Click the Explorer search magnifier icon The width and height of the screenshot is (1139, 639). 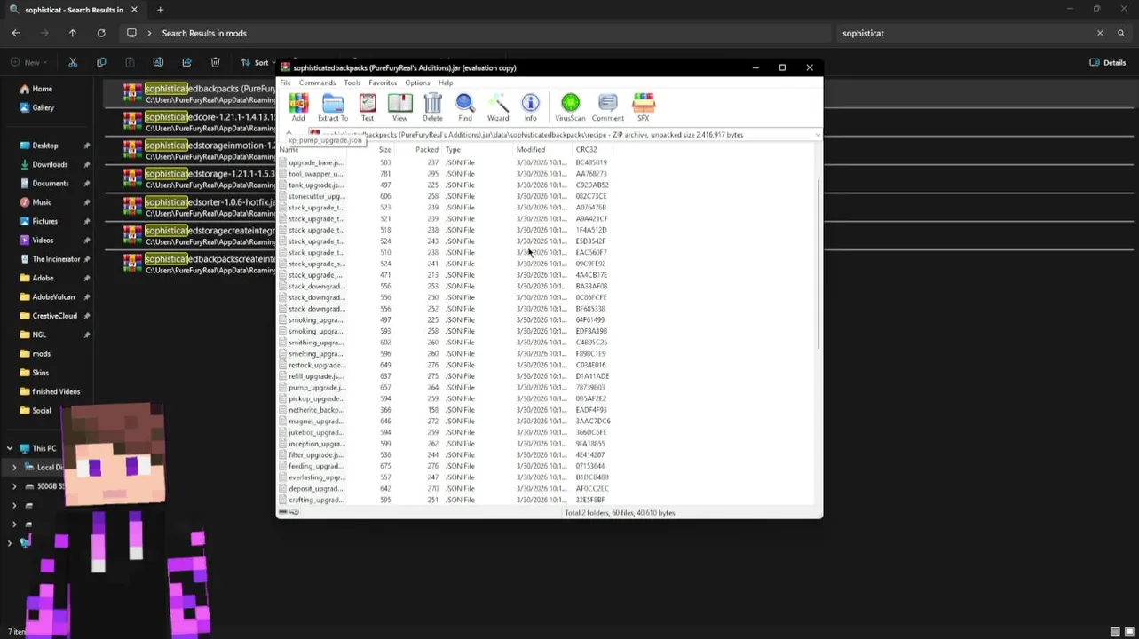coord(1121,33)
